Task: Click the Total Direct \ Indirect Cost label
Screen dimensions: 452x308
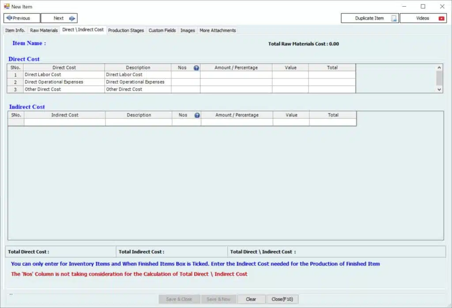Action: click(263, 252)
